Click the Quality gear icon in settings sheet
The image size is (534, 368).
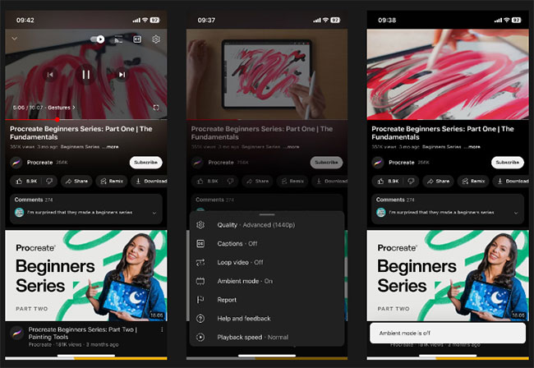click(x=200, y=225)
